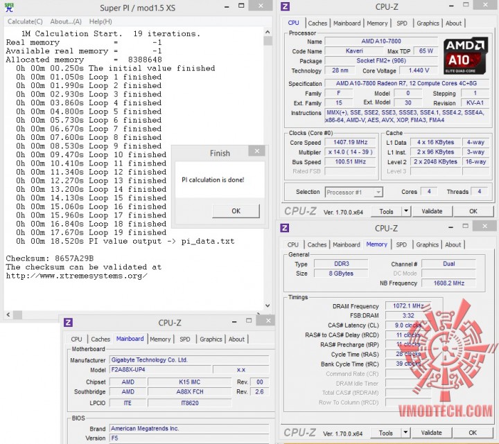Viewport: 499px width, 444px height.
Task: Select Graphics tab in the Memory CPU-Z window
Action: 427,245
